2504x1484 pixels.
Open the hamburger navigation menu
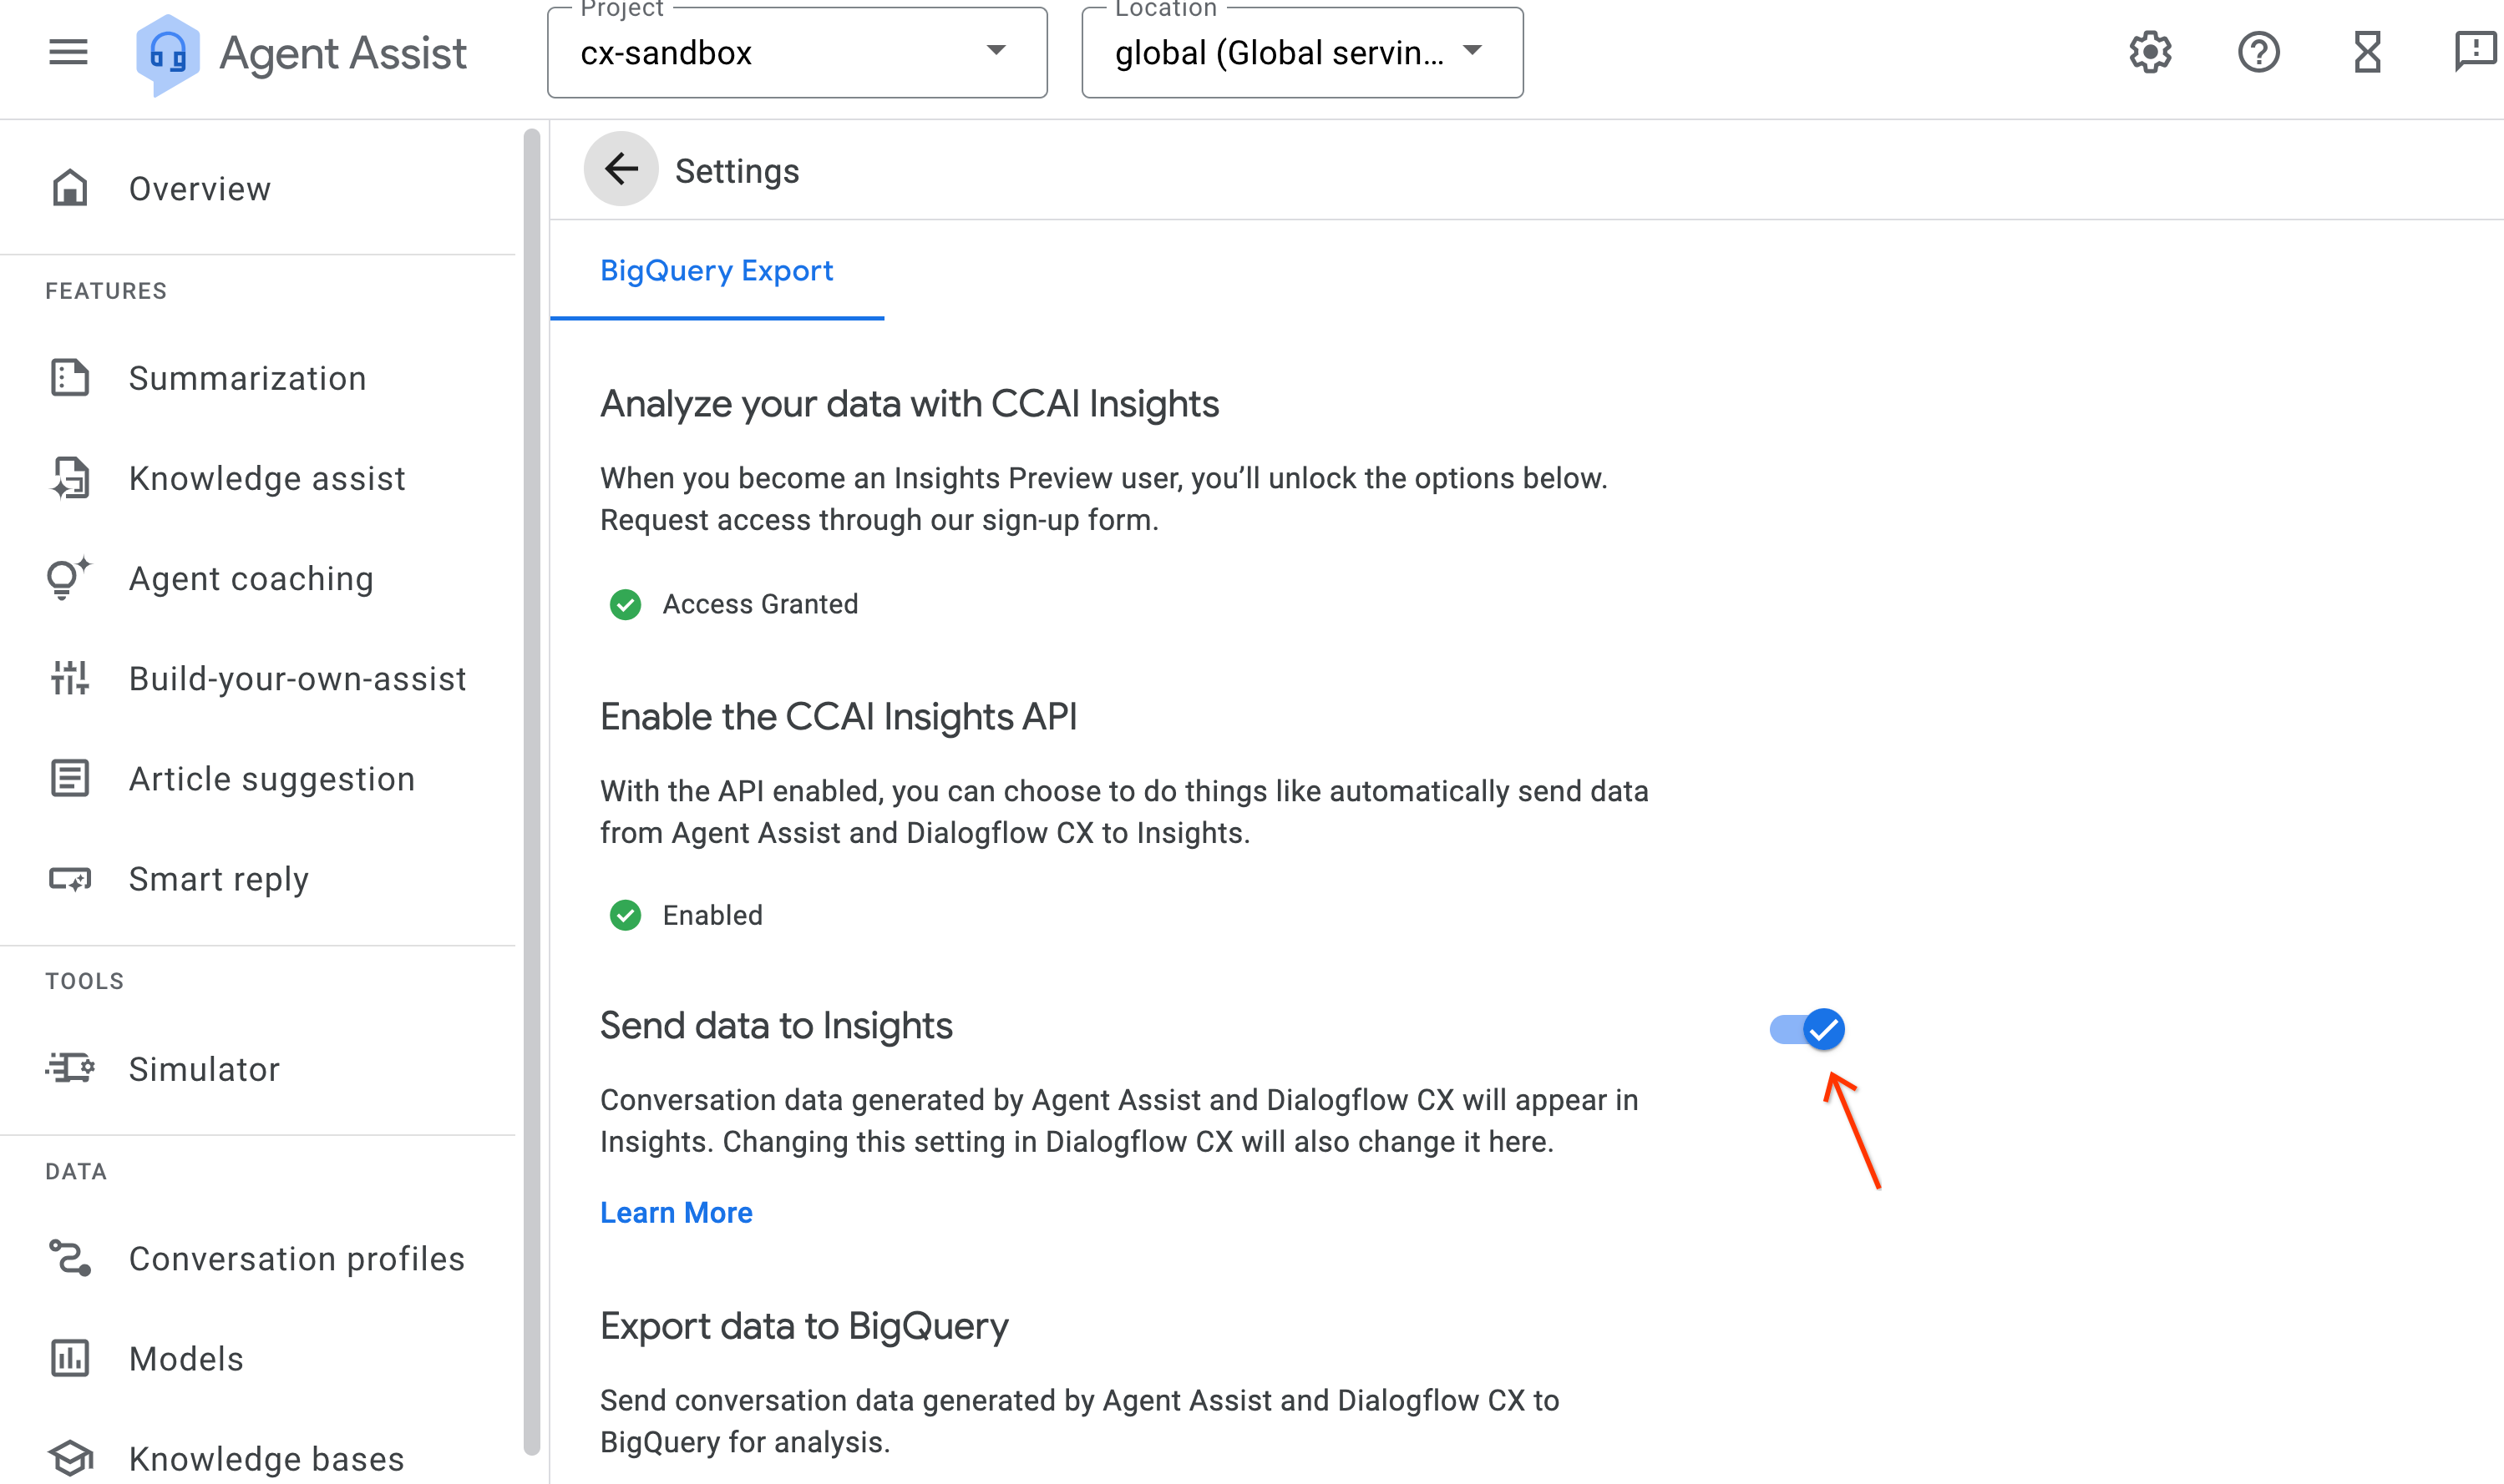click(x=68, y=52)
